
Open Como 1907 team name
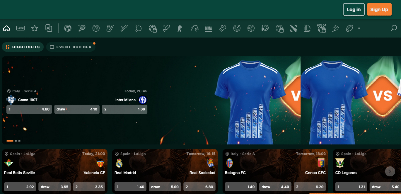[28, 100]
